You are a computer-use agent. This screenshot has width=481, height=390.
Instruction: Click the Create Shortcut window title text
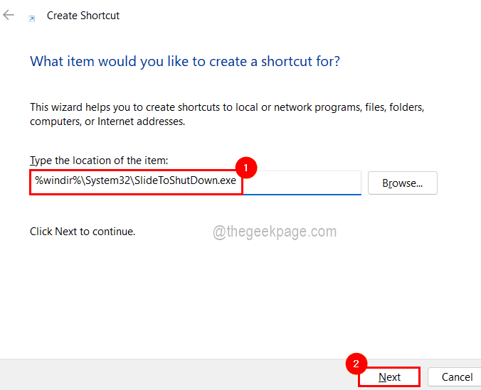tap(83, 16)
